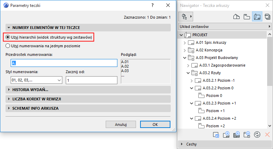Expand the 'A.01 Spis Arkuszy' tree node
The image size is (273, 149).
(185, 43)
